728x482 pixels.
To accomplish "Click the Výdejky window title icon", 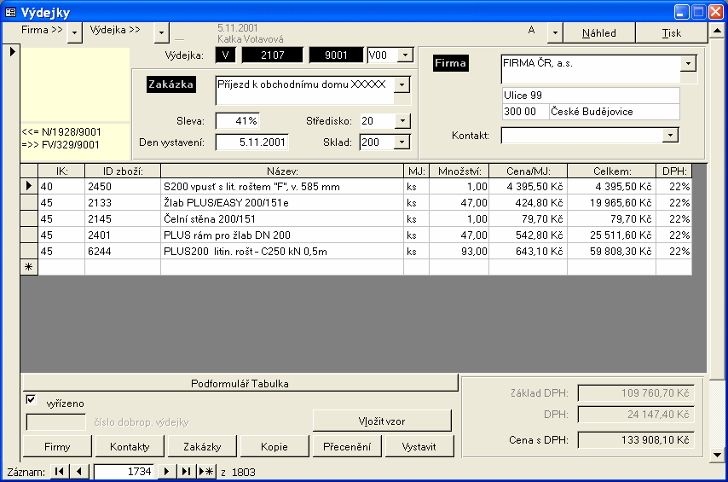I will [11, 12].
